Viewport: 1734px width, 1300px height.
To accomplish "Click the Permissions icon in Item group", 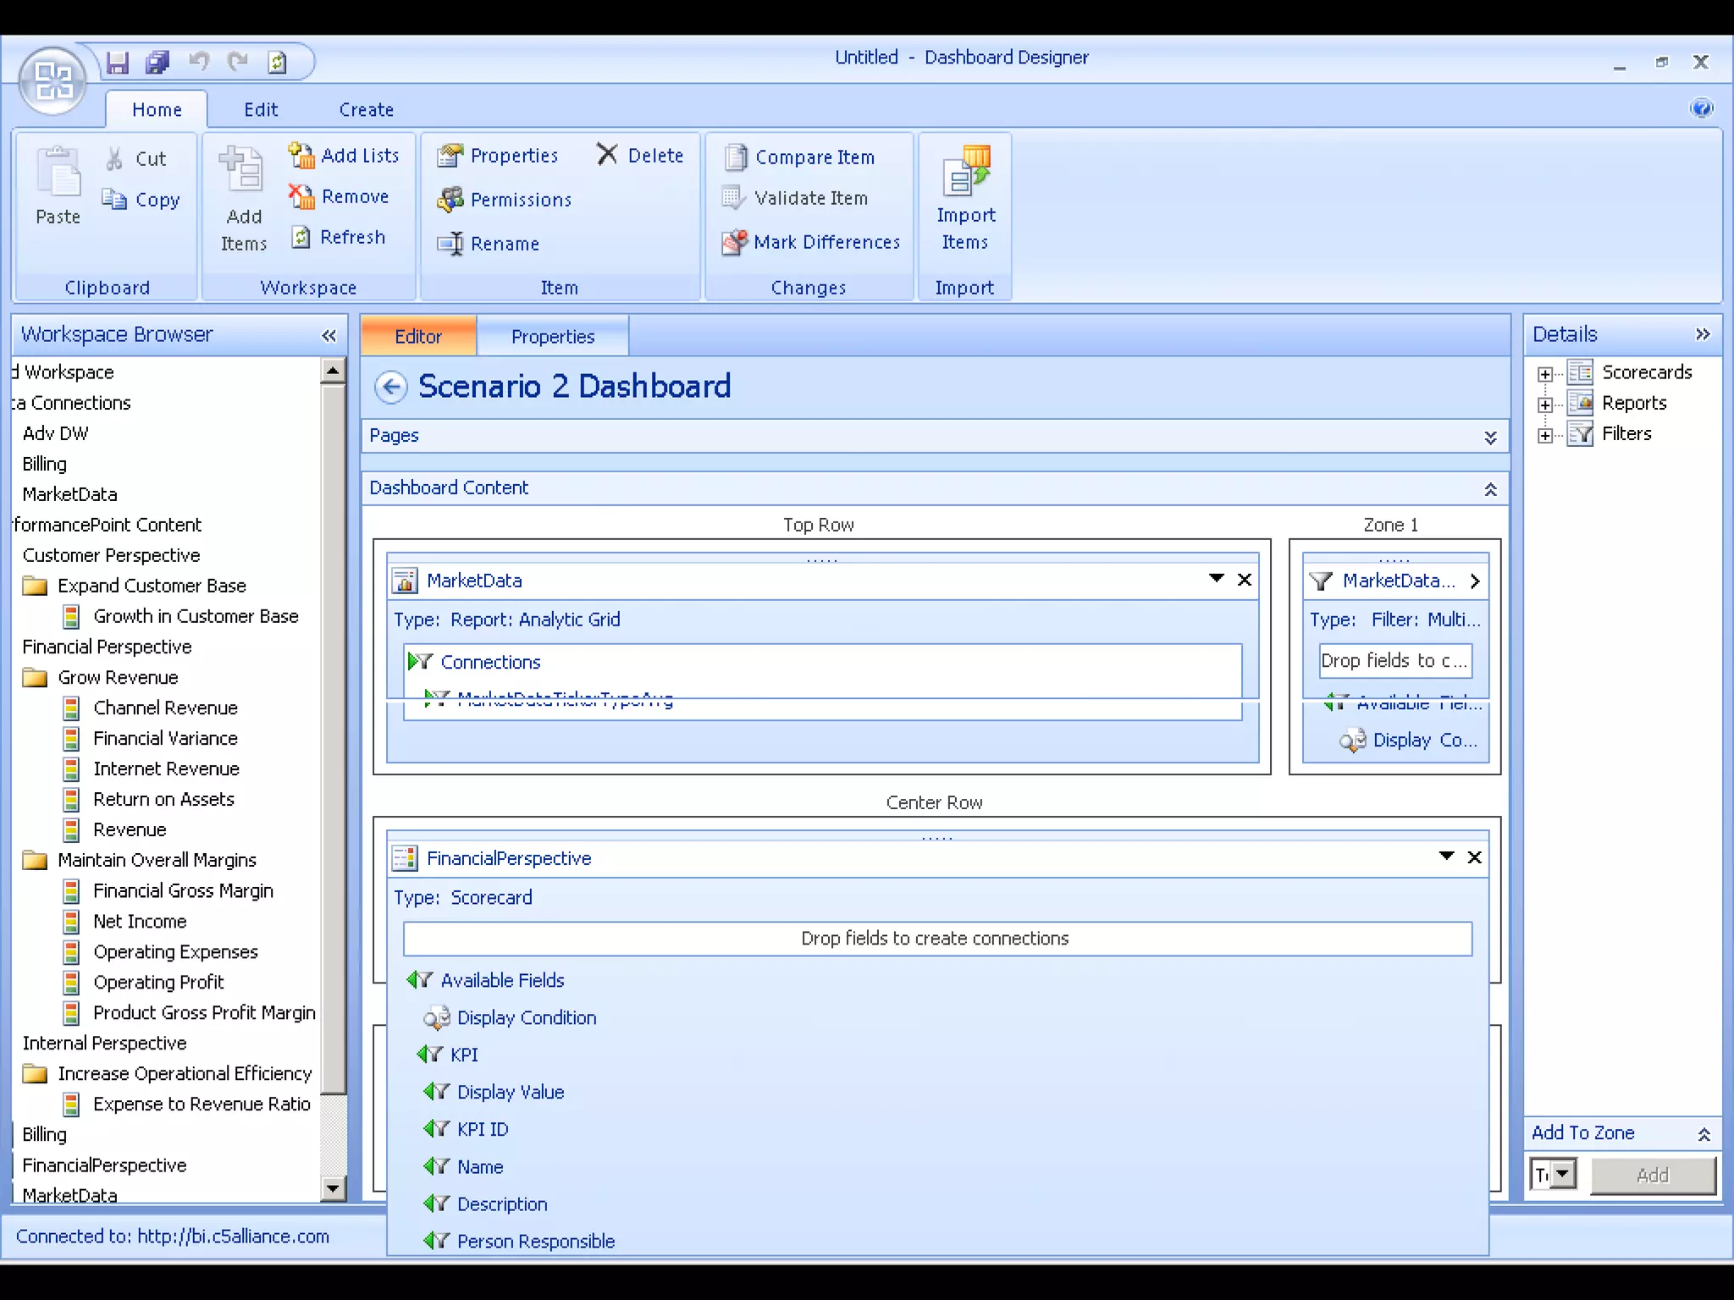I will point(450,200).
